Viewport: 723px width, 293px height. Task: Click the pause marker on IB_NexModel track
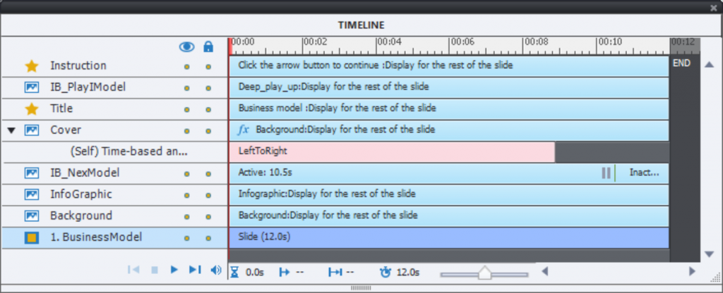pyautogui.click(x=606, y=173)
